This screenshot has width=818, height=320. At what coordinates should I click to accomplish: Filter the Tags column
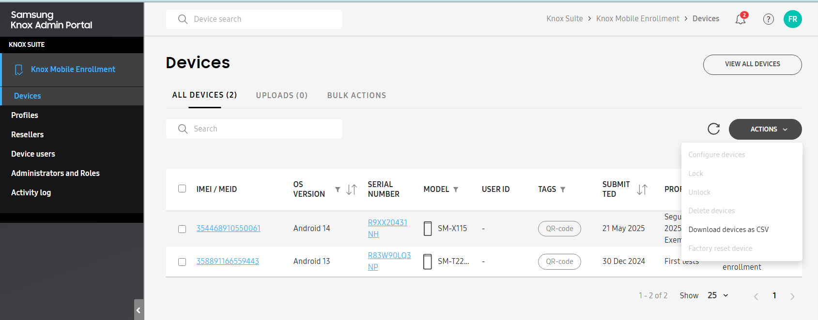[x=563, y=189]
